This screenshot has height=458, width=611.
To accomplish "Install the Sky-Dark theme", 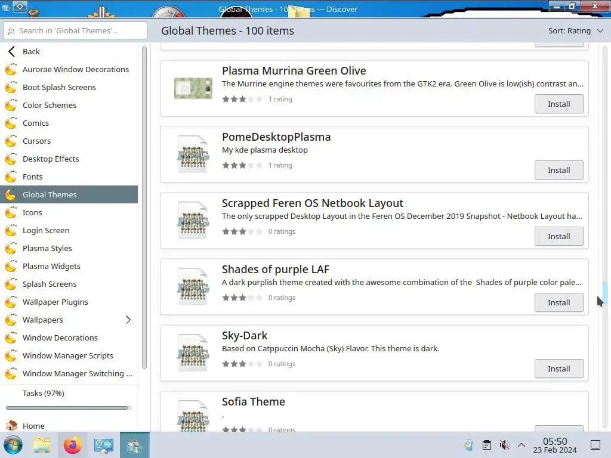I will [558, 369].
